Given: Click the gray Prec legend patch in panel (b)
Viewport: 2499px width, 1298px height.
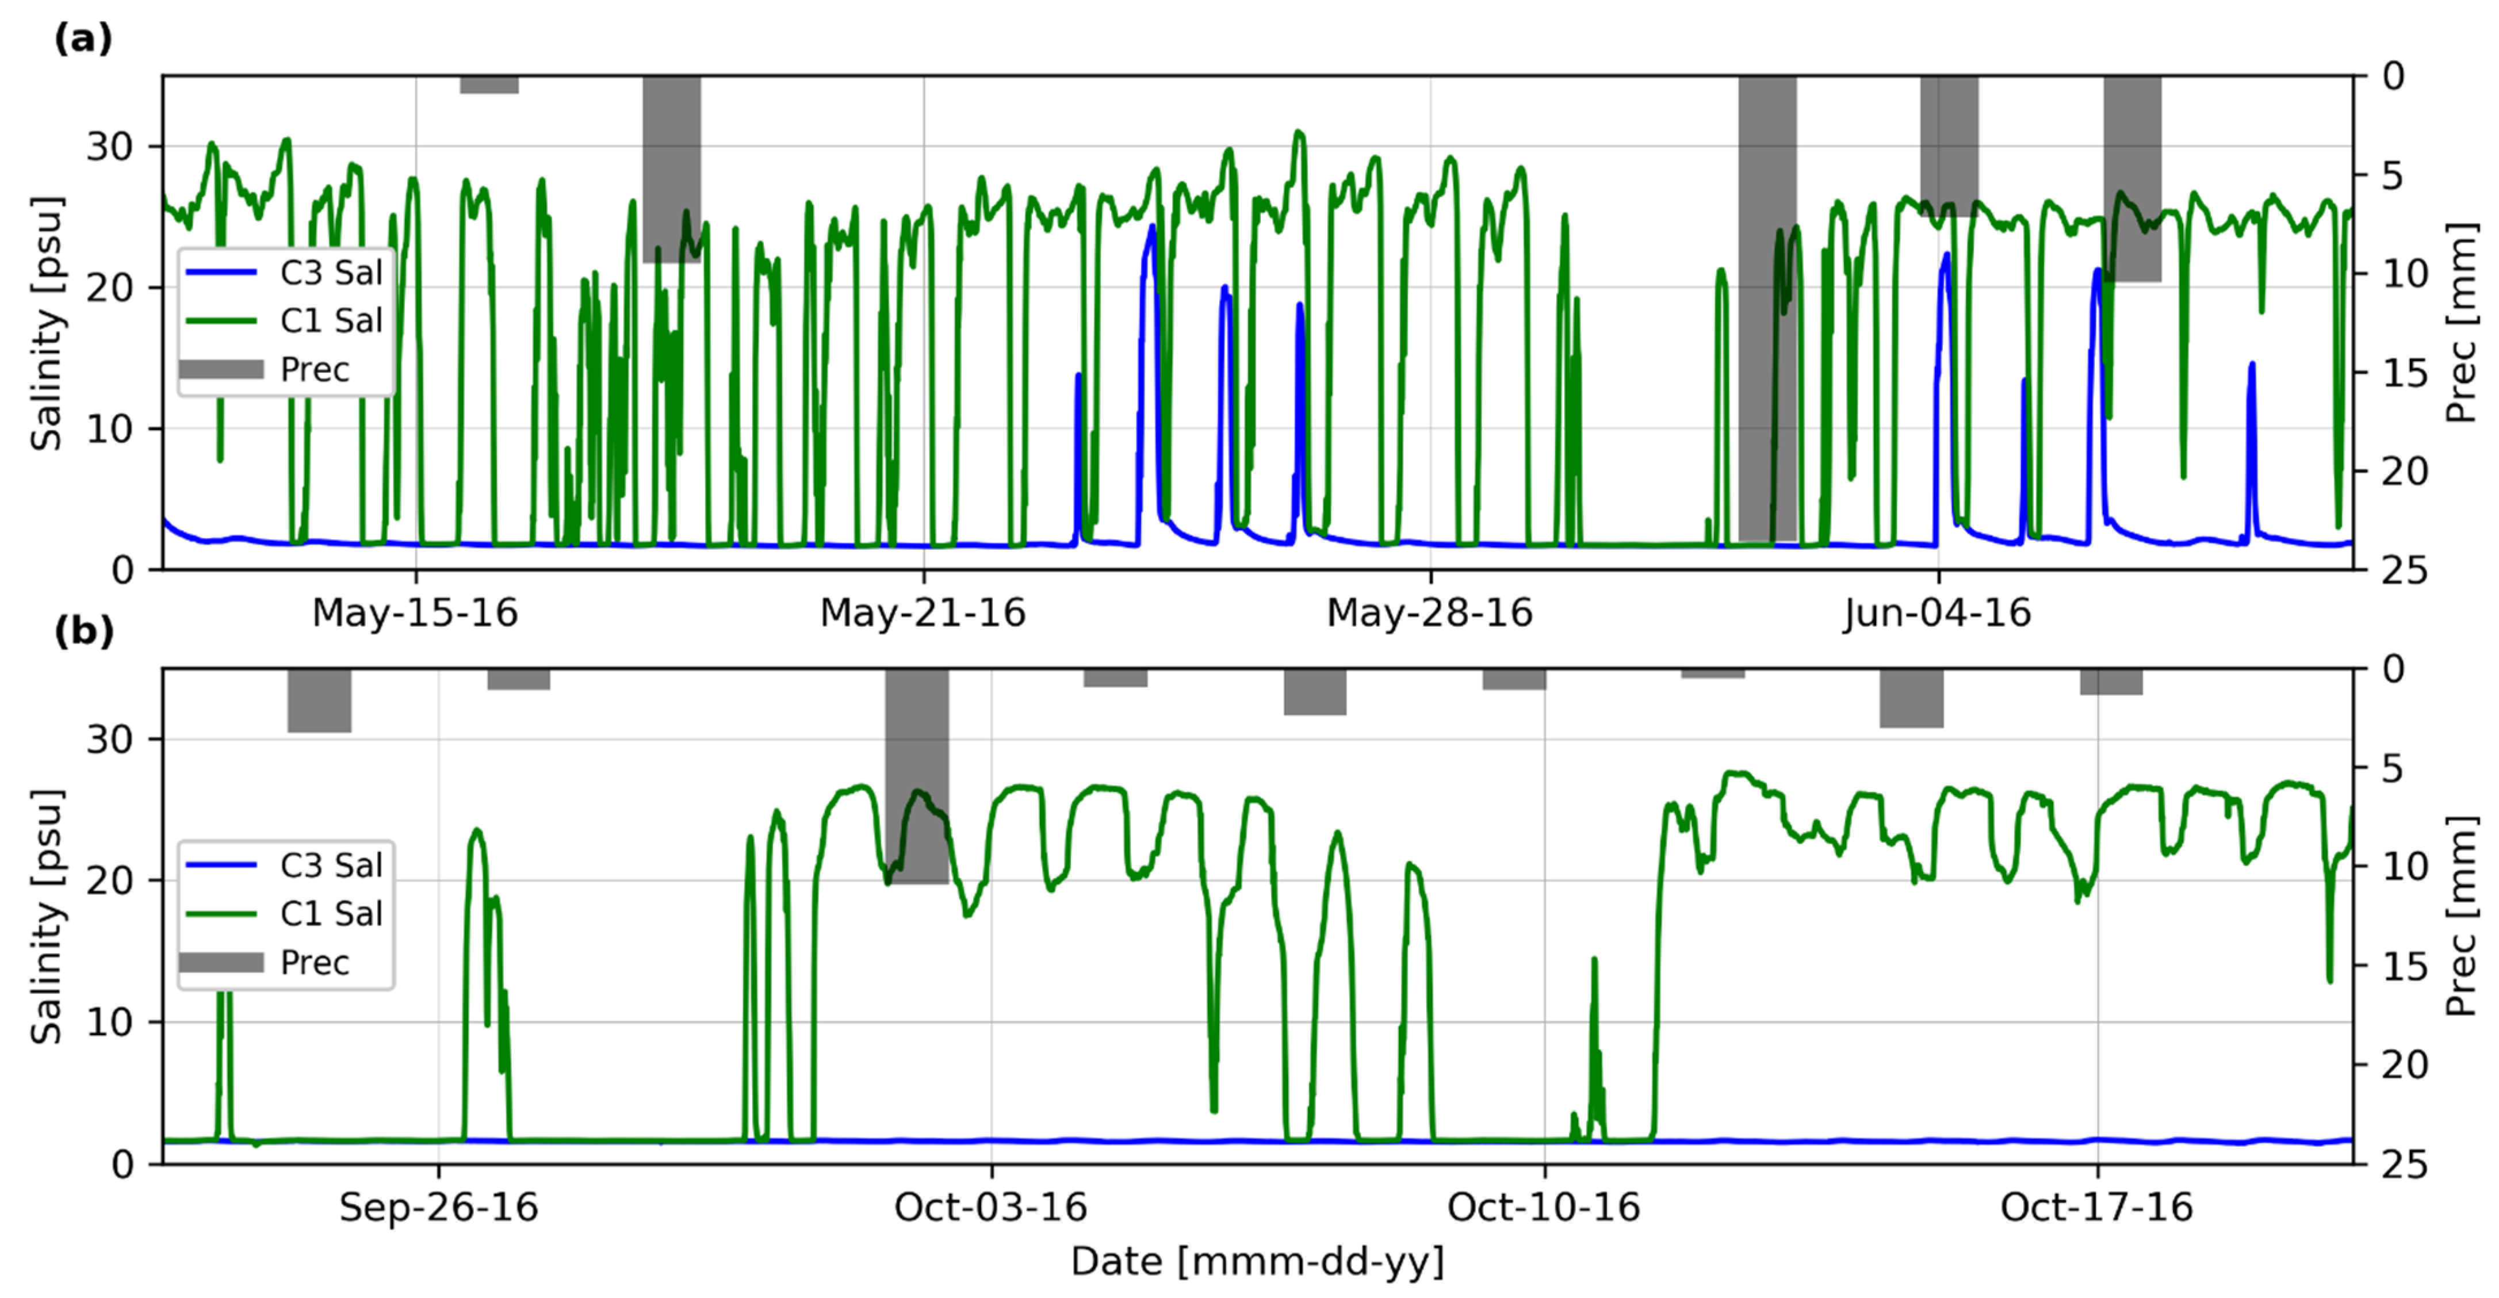Looking at the screenshot, I should pyautogui.click(x=221, y=962).
